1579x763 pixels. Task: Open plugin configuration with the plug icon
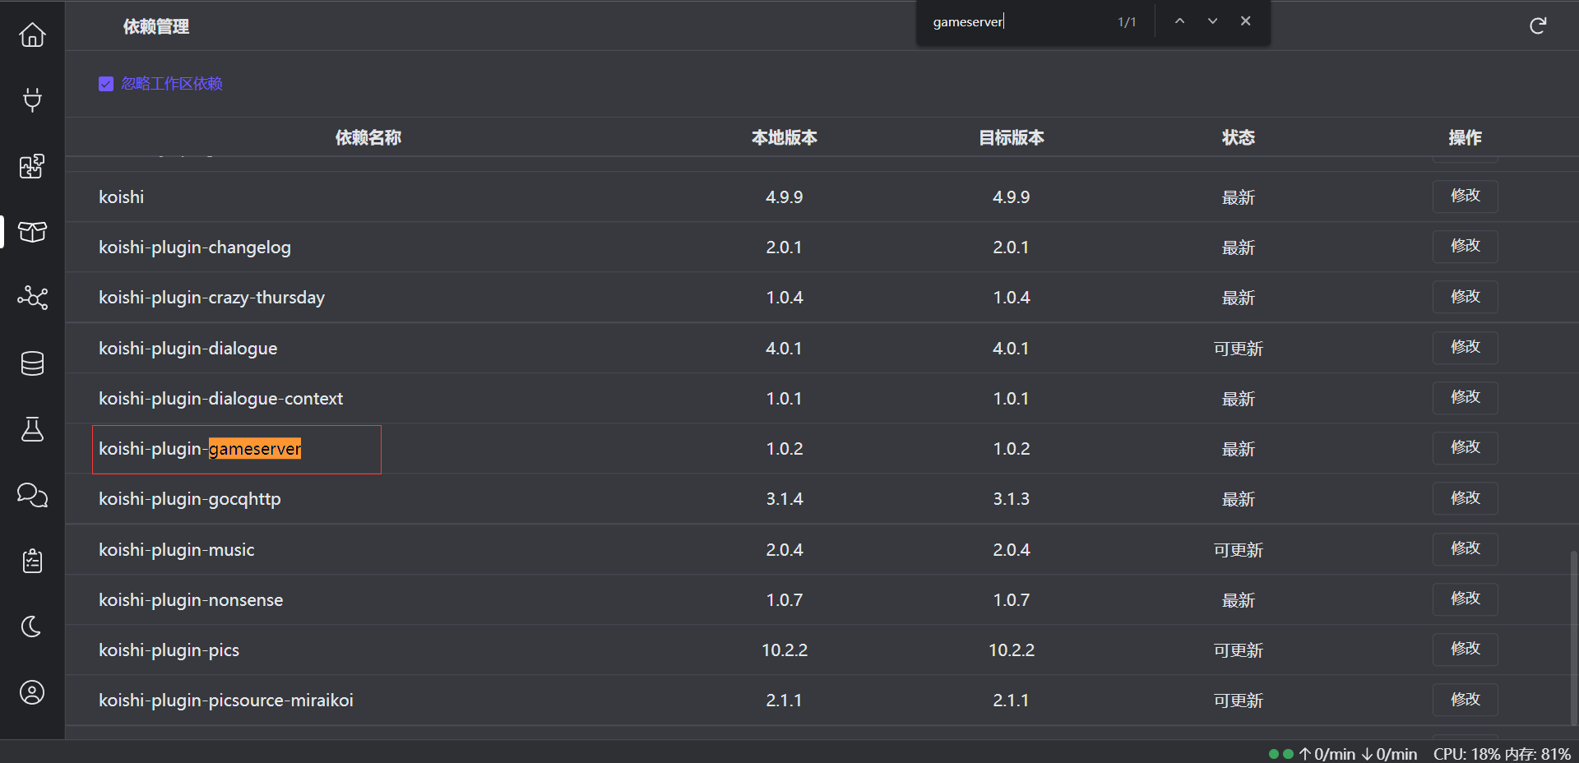pos(32,99)
